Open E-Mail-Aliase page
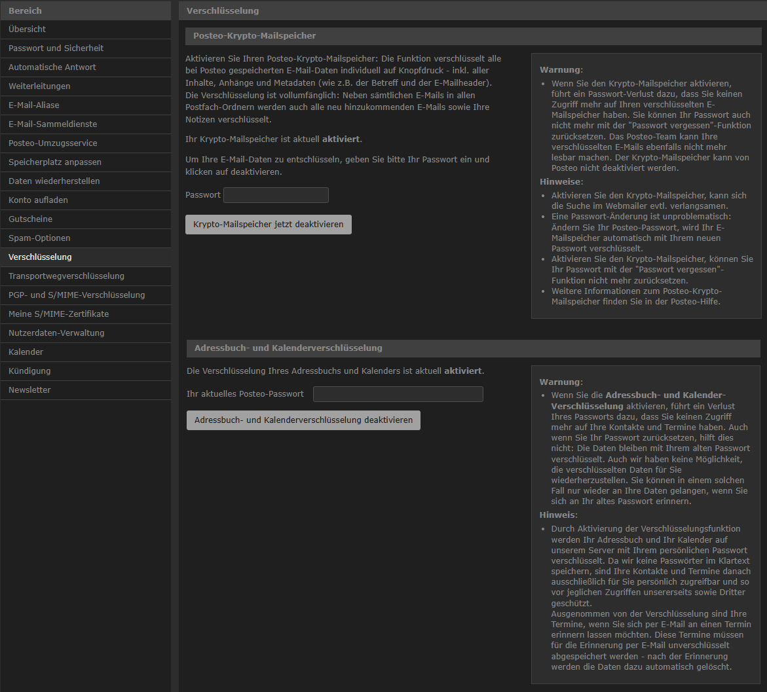 tap(86, 105)
